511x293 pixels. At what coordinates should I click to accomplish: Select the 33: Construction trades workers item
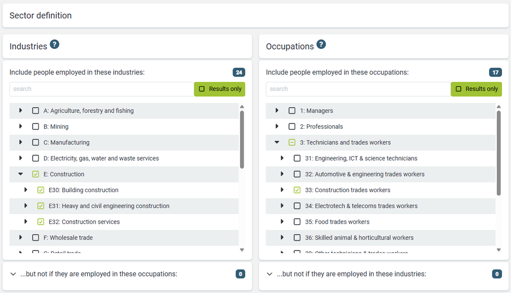click(347, 190)
